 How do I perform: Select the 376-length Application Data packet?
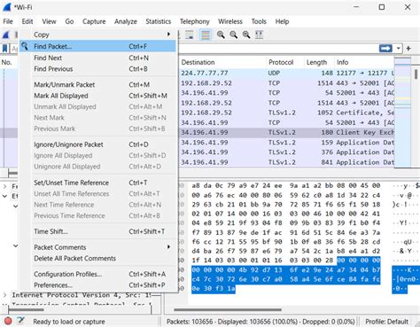(286, 152)
